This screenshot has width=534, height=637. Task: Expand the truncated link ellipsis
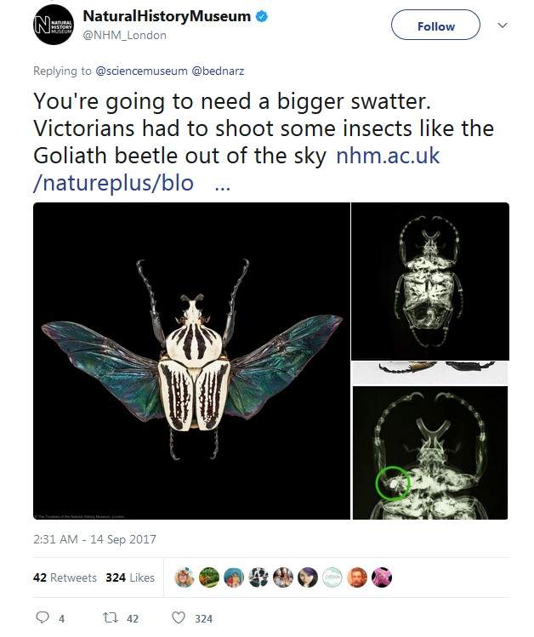coord(223,183)
